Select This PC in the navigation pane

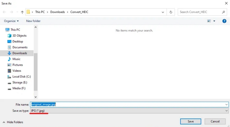point(15,30)
